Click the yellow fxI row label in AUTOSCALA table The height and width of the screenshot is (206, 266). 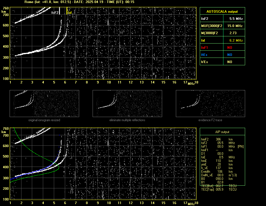point(203,40)
